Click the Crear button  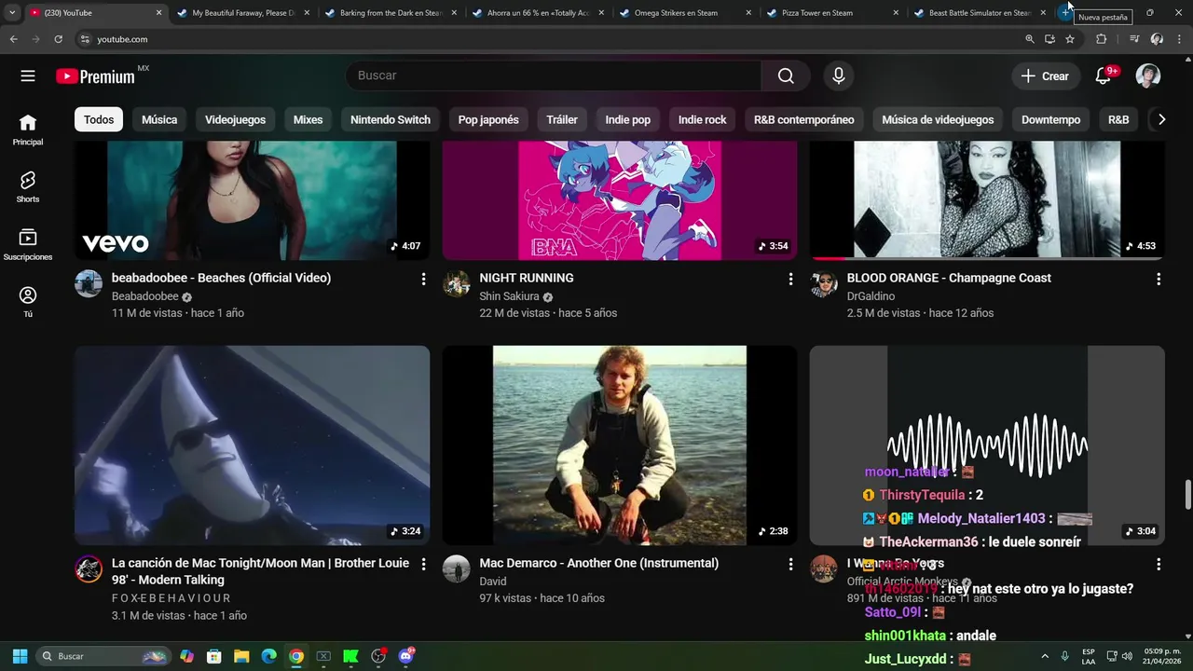tap(1045, 76)
